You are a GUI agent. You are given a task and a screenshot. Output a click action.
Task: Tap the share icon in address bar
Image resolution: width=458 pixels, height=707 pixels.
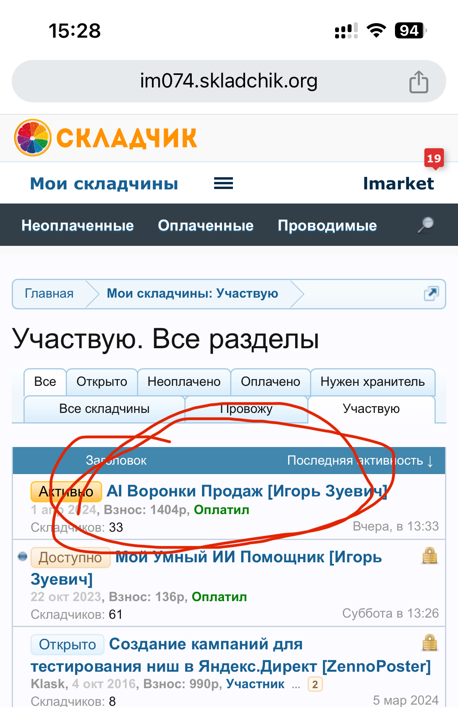(418, 82)
